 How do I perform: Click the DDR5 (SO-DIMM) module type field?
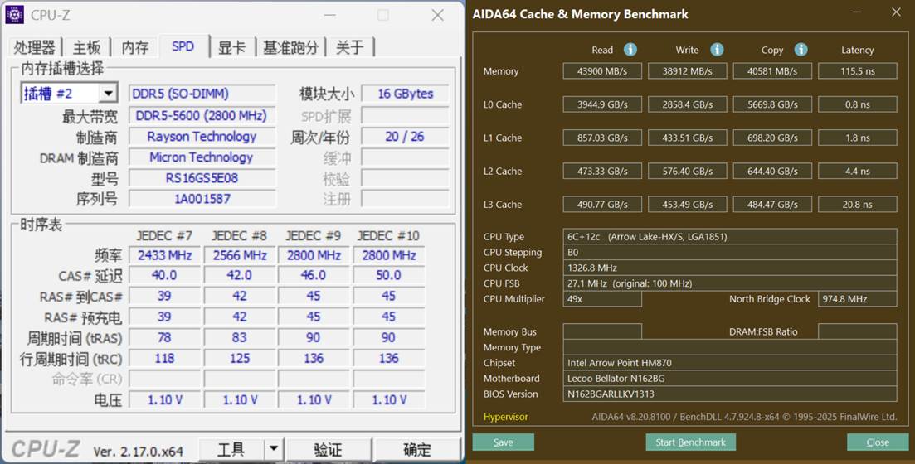[x=202, y=94]
